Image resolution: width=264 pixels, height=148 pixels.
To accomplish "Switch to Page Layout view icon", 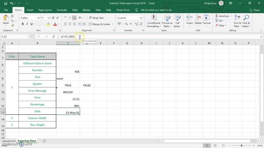I will [x=215, y=146].
